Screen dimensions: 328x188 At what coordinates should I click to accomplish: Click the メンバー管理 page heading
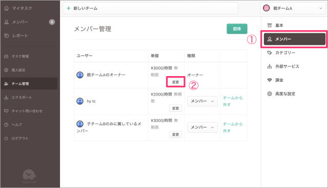point(93,29)
